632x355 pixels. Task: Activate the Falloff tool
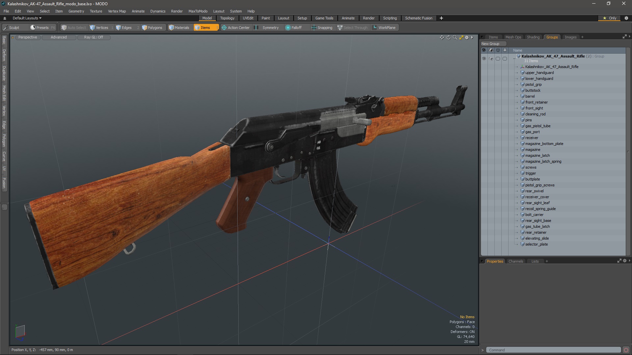293,28
